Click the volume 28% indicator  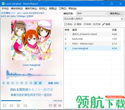(53, 83)
